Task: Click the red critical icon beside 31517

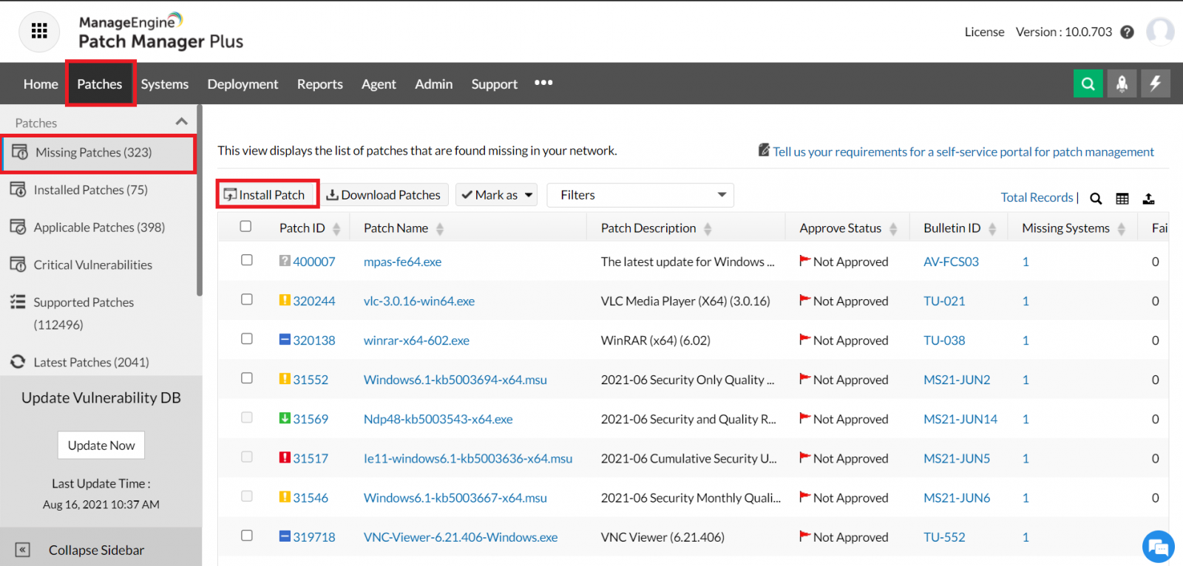Action: point(285,457)
